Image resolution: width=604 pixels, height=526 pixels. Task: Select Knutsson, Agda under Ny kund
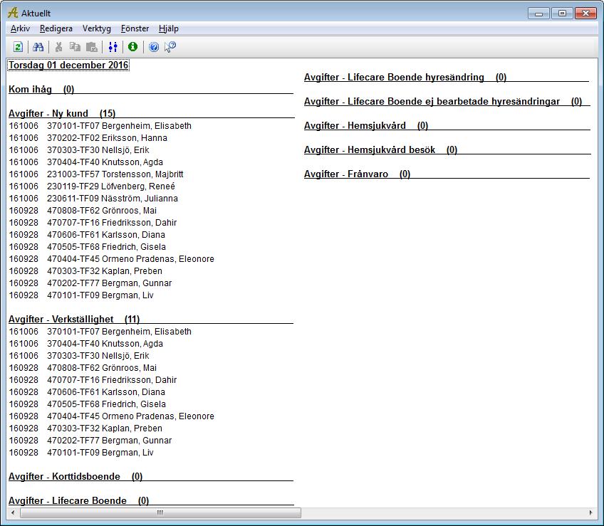[86, 162]
